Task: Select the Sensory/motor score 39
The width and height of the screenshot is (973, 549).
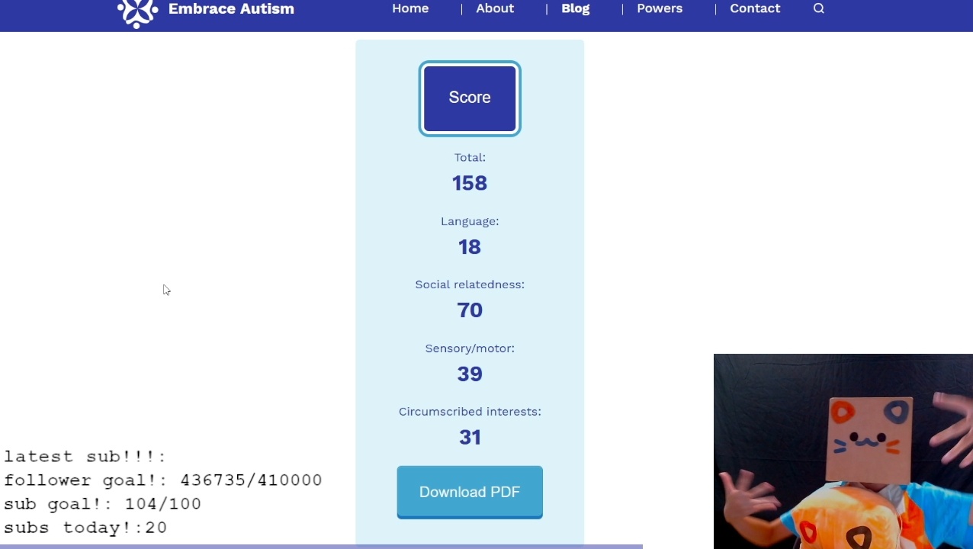Action: [470, 374]
